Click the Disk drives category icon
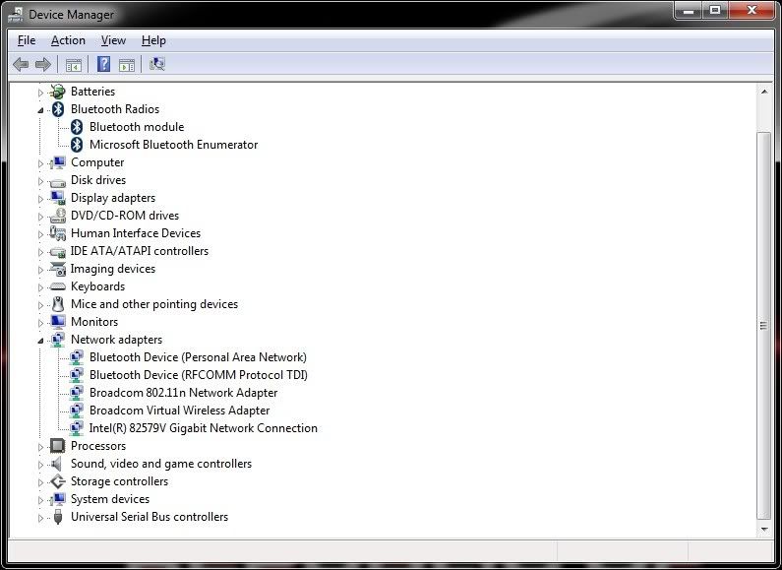This screenshot has width=782, height=570. (58, 181)
